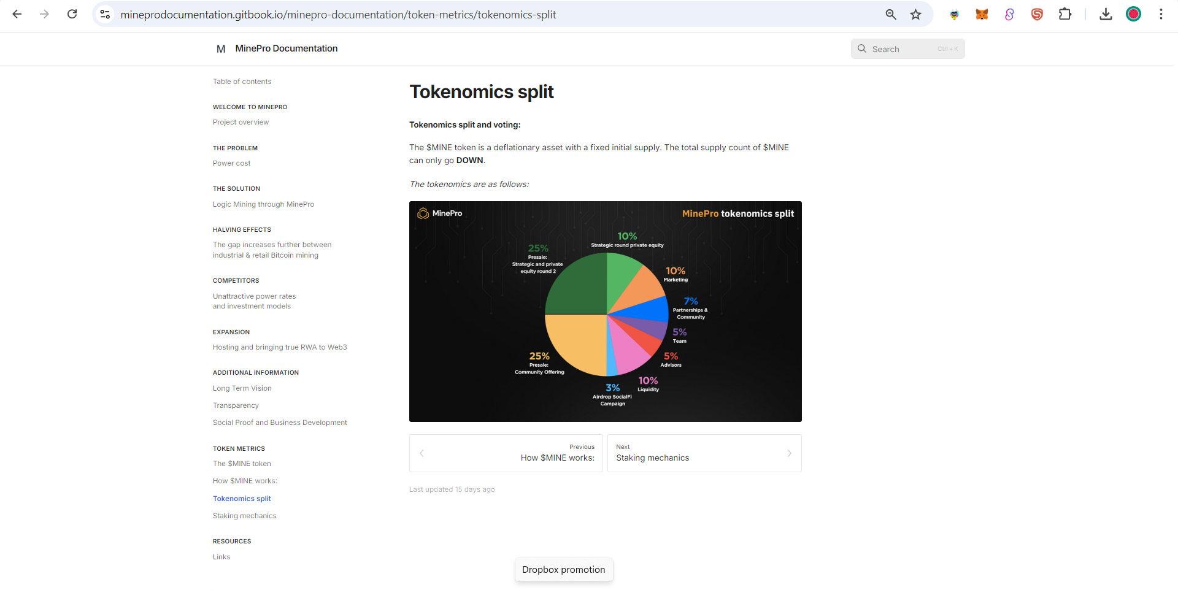Open the MinePro Documentation home link

[x=286, y=48]
